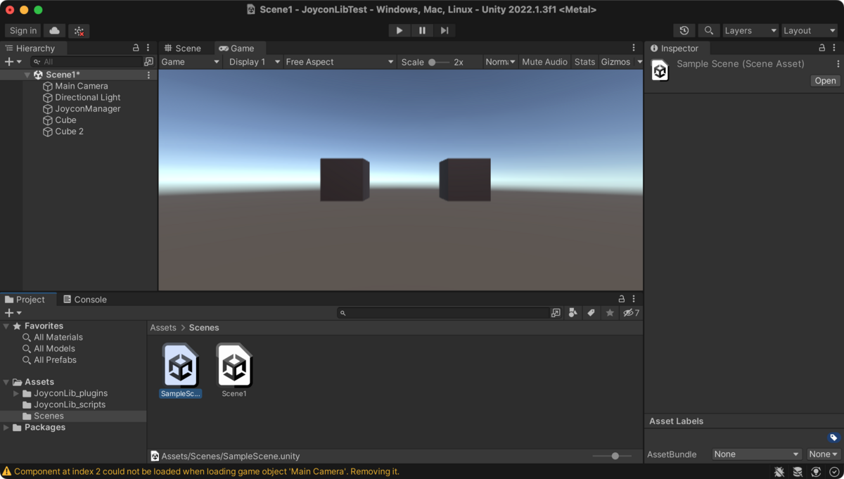Image resolution: width=844 pixels, height=479 pixels.
Task: Open the Hierarchy panel options menu
Action: tap(148, 48)
